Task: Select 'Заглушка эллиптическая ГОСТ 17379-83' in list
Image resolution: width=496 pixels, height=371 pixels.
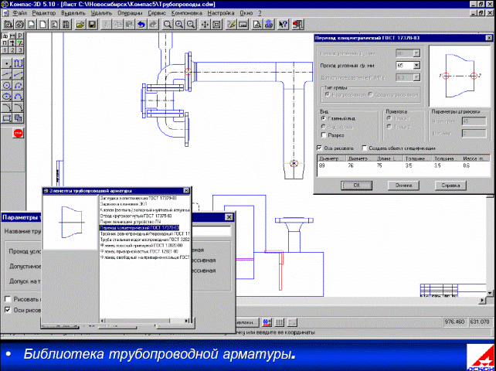Action: 138,198
